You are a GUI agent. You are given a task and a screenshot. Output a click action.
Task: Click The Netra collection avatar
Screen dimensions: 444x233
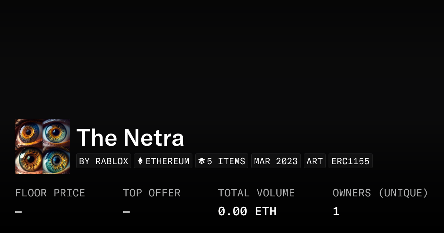pyautogui.click(x=43, y=146)
